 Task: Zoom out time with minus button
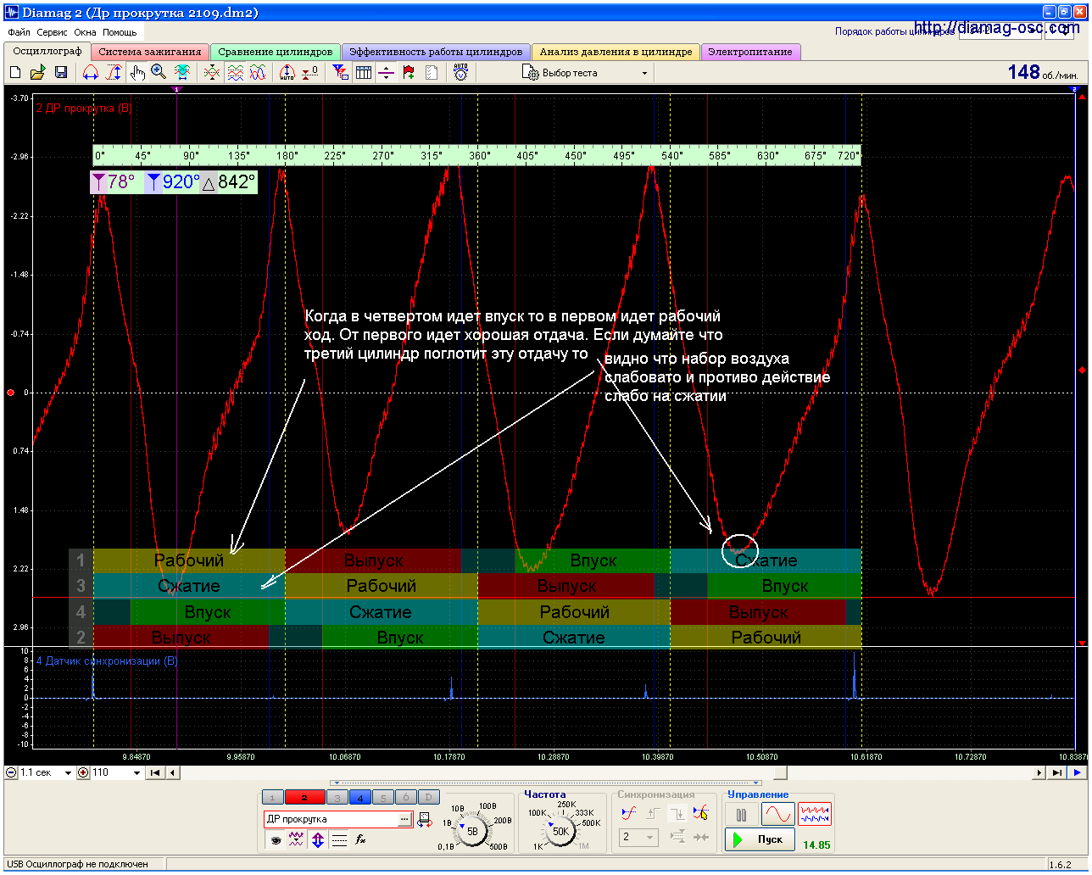(x=11, y=772)
